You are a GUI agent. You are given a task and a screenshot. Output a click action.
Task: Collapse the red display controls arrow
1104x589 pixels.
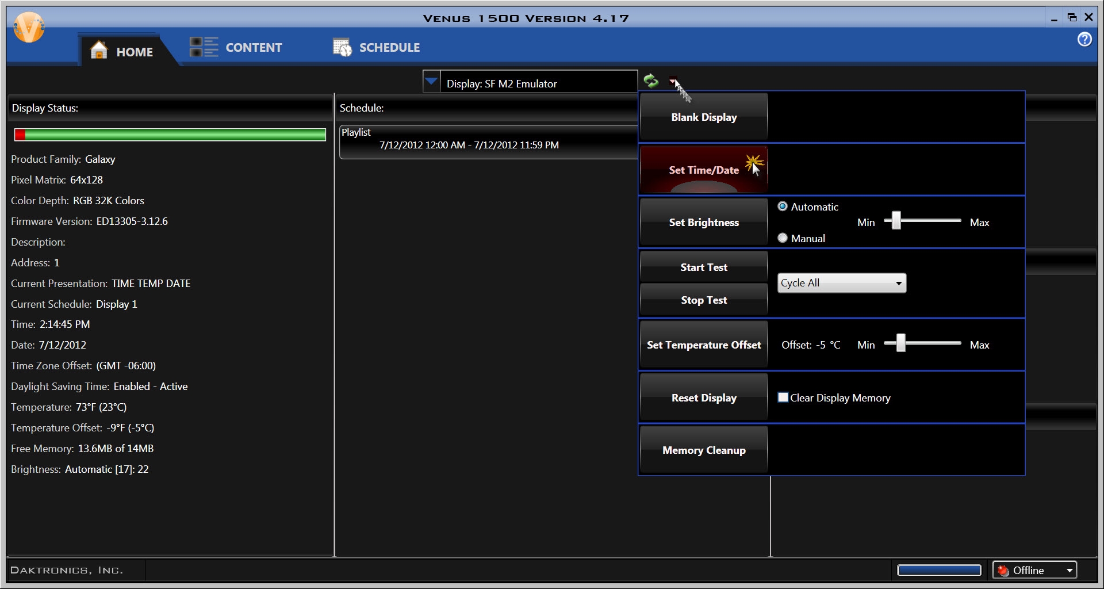672,82
